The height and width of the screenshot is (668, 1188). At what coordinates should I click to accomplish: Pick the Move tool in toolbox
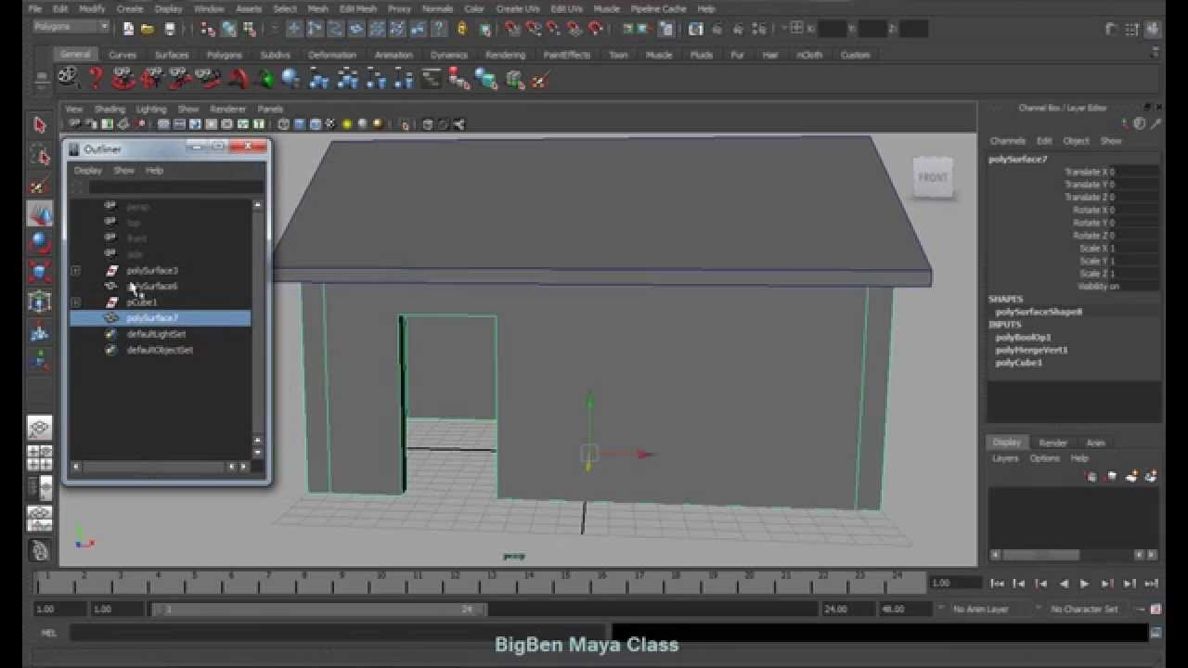point(39,214)
